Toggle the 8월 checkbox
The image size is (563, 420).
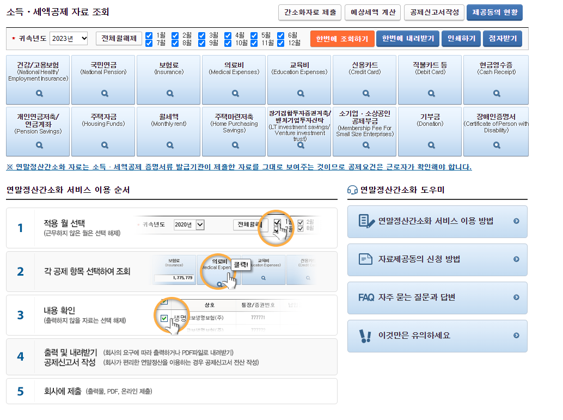click(x=175, y=43)
